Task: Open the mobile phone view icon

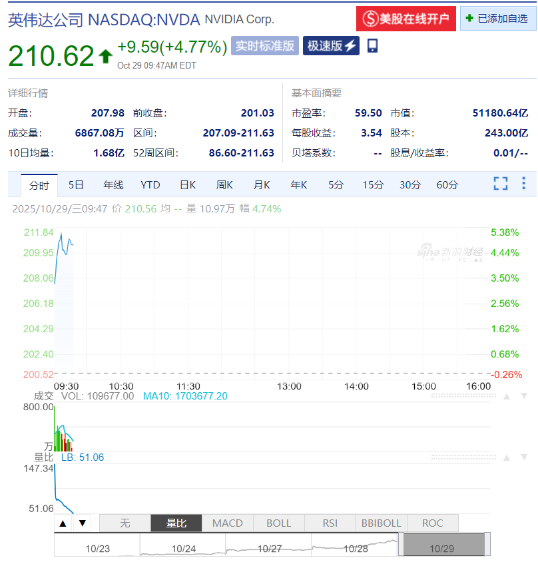Action: pos(372,46)
